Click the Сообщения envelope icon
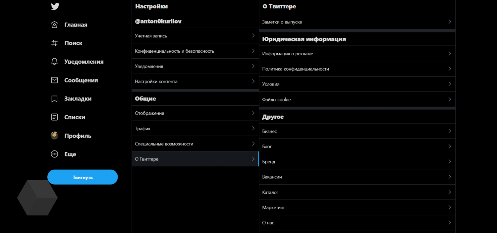 (55, 80)
